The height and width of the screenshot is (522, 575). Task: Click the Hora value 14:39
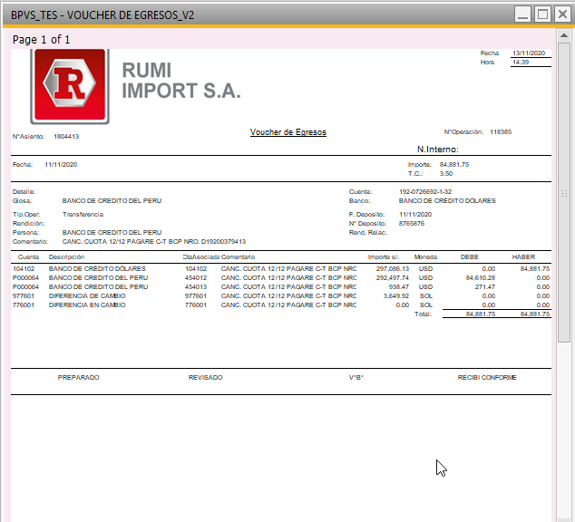point(521,63)
